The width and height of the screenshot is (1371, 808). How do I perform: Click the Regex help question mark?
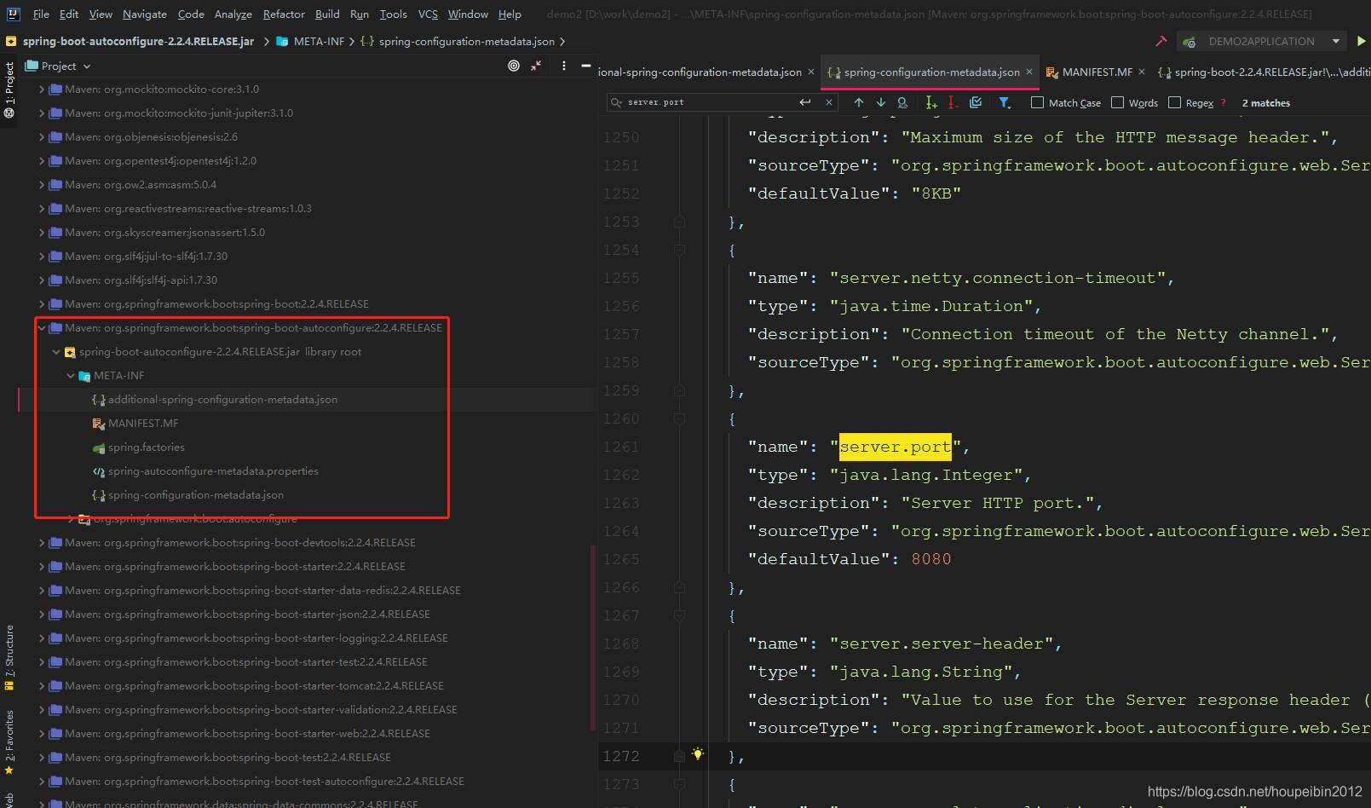[1224, 102]
